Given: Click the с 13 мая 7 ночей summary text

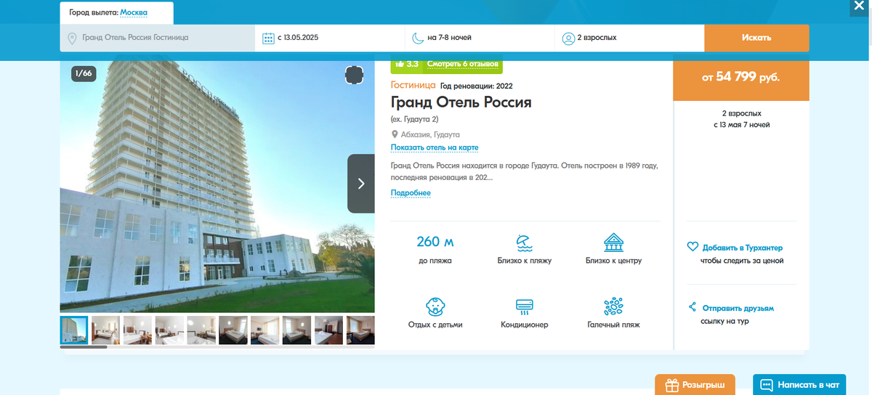Looking at the screenshot, I should [741, 125].
